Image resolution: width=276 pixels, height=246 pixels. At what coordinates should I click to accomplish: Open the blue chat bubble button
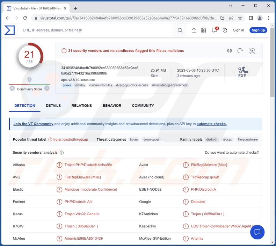click(257, 232)
